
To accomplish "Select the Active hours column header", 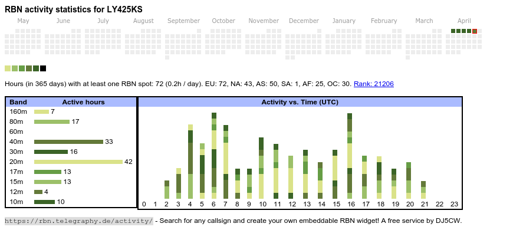I will tap(83, 102).
